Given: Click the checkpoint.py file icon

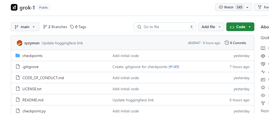Looking at the screenshot, I should pos(18,111).
